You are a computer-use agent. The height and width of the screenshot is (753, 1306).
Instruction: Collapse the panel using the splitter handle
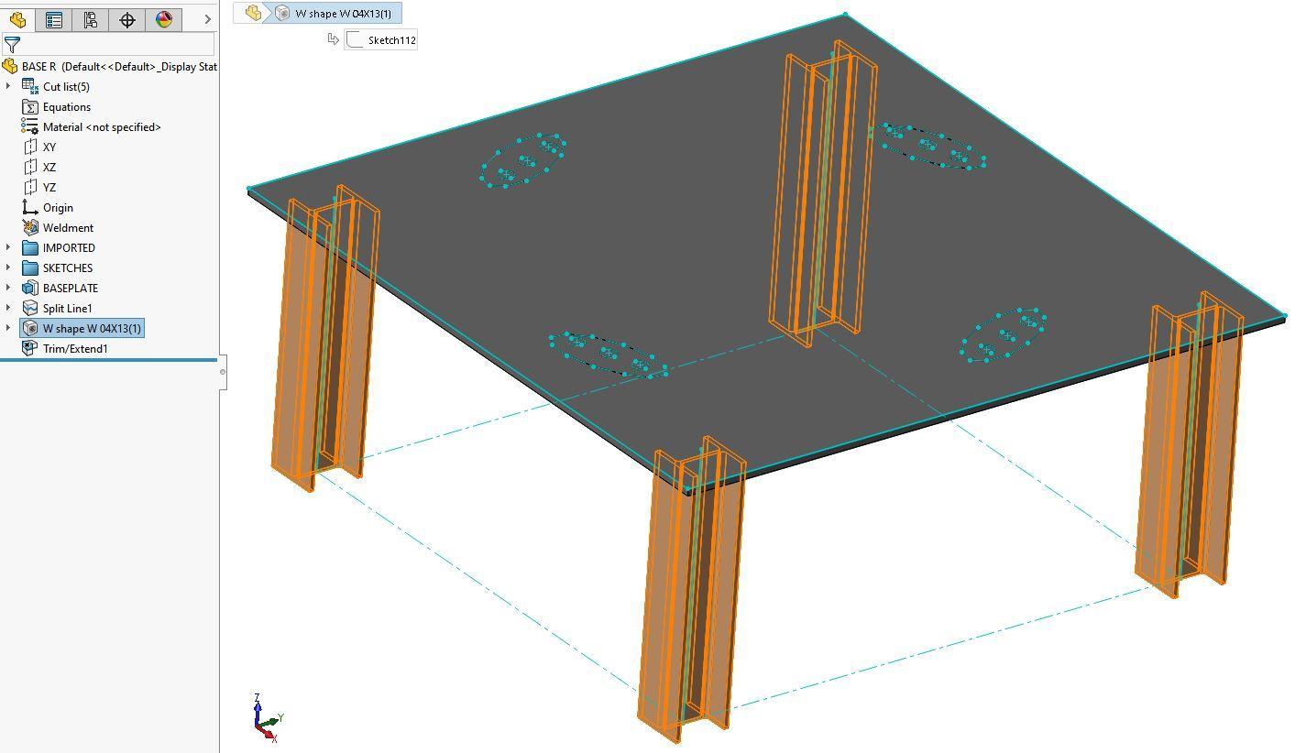(223, 372)
